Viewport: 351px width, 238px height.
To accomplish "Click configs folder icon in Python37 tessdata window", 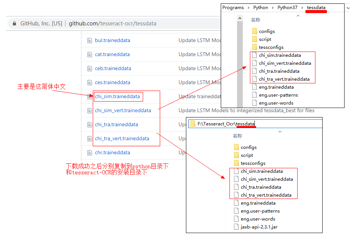I will pyautogui.click(x=254, y=31).
